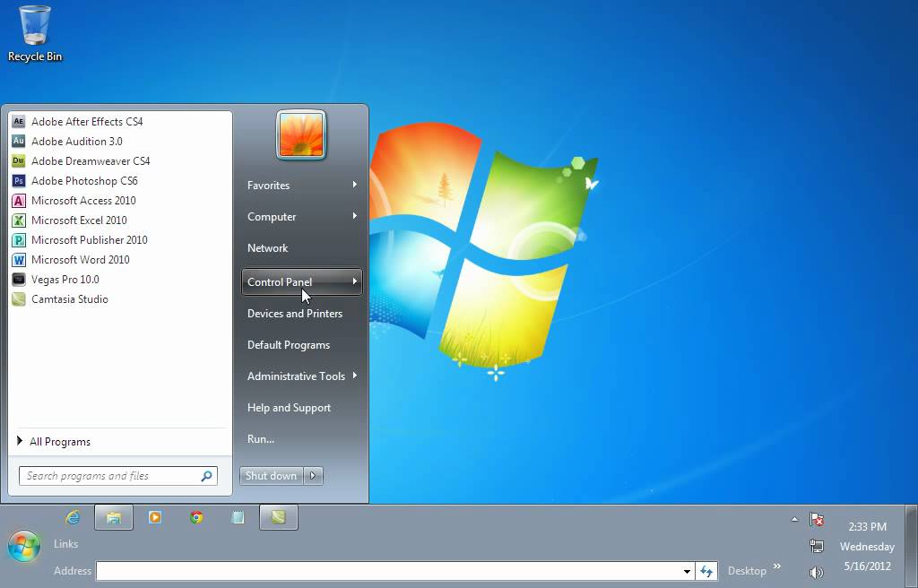This screenshot has height=588, width=918.
Task: Open the Shut down options arrow
Action: click(x=313, y=476)
